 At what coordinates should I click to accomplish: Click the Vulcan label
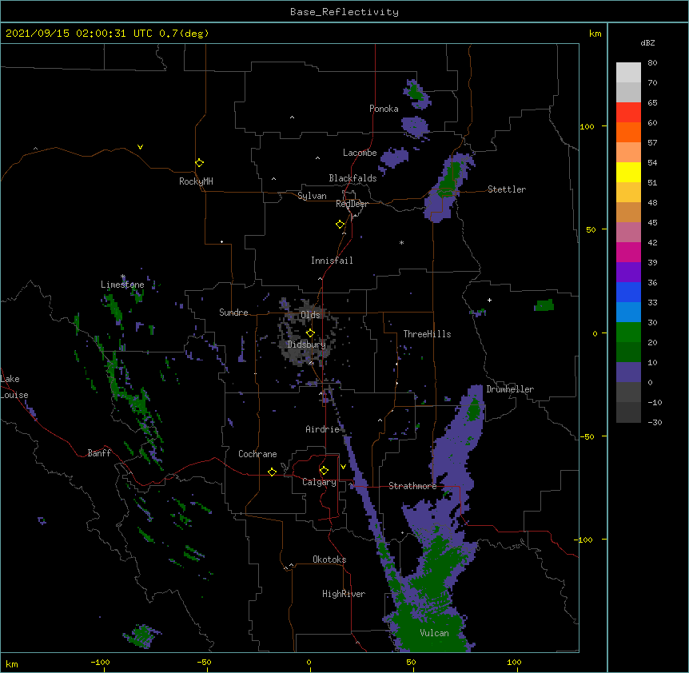[434, 633]
